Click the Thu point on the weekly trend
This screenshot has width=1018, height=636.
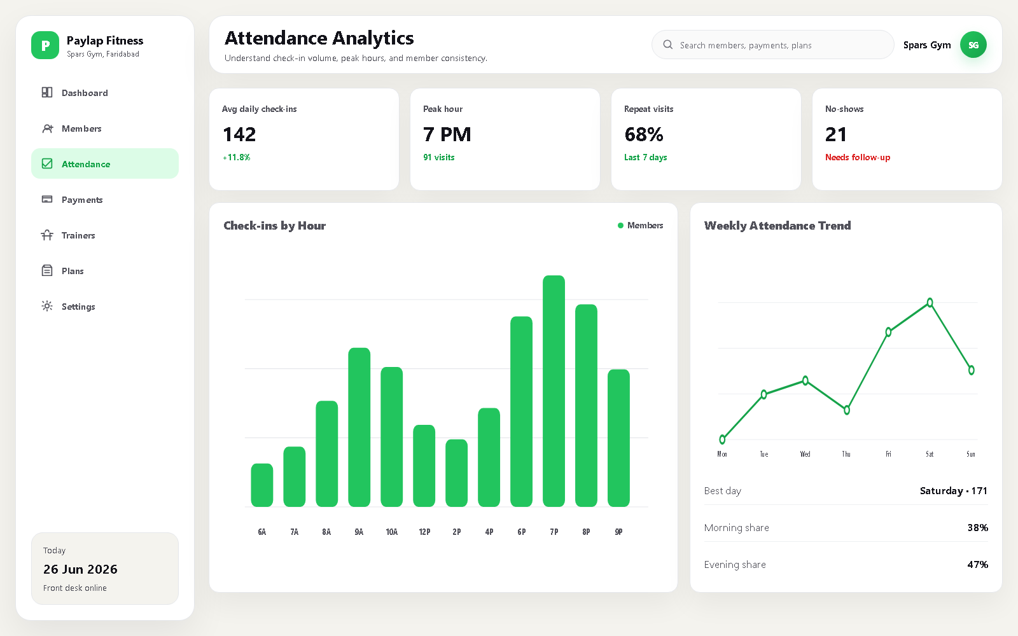click(847, 410)
